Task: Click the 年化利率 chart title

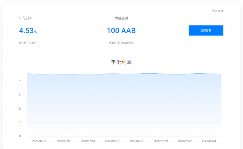Action: coord(121,62)
